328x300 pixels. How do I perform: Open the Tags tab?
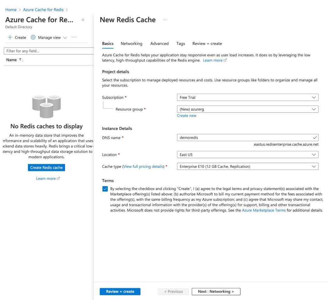click(180, 44)
